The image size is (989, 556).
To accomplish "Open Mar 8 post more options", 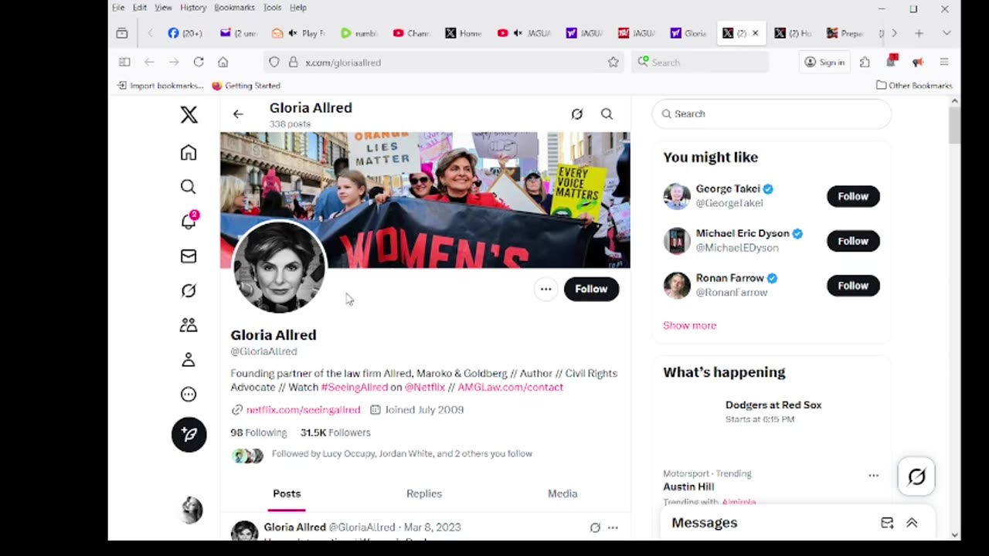I will (613, 527).
